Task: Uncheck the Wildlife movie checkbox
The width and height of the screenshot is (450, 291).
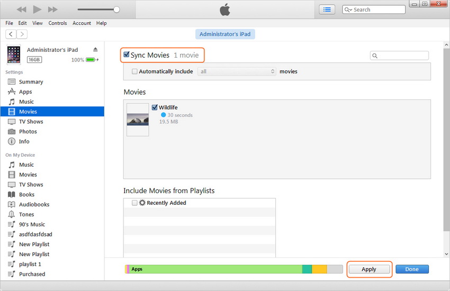Action: click(x=155, y=107)
